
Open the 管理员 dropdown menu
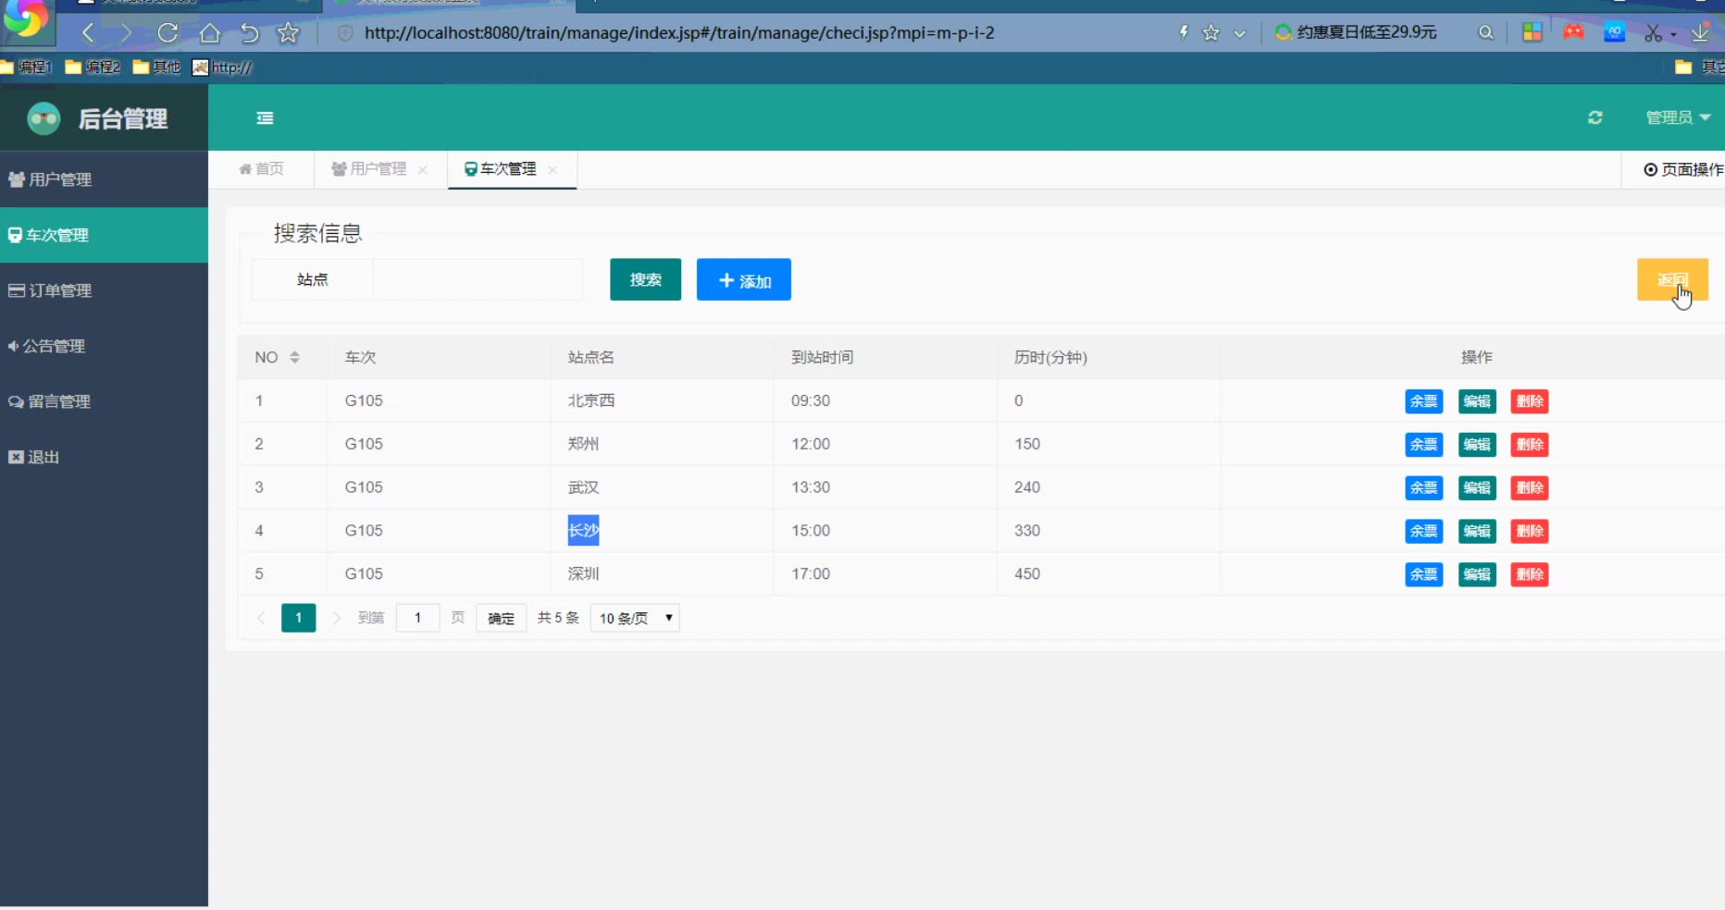tap(1678, 117)
